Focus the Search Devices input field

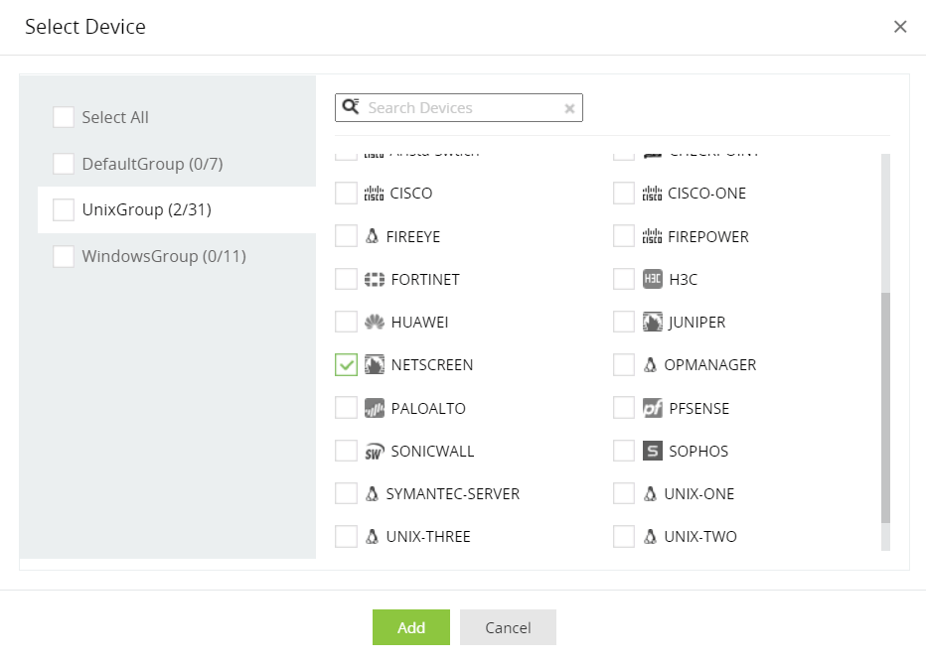[x=462, y=107]
